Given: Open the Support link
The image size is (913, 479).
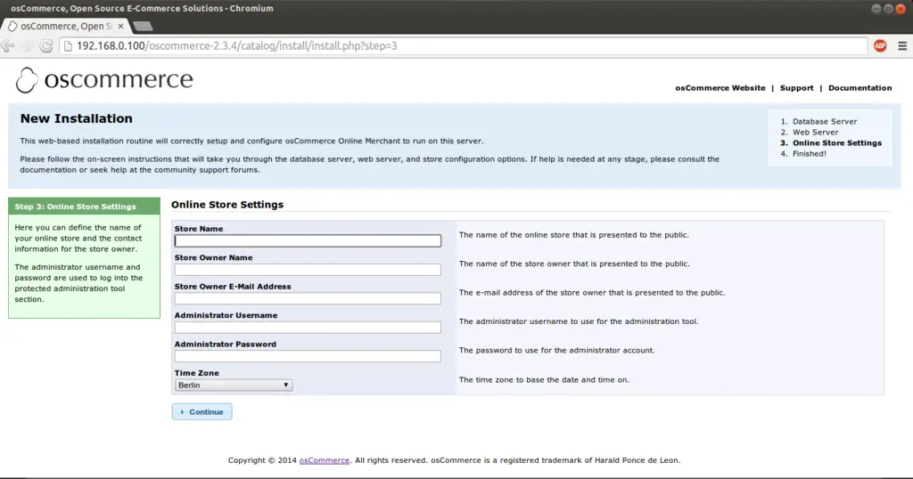Looking at the screenshot, I should click(796, 88).
